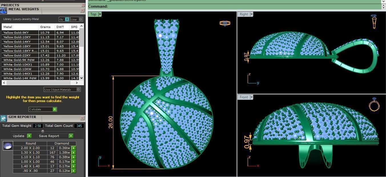Select the White Gold:14KX1 row
The image size is (386, 177).
click(x=41, y=74)
